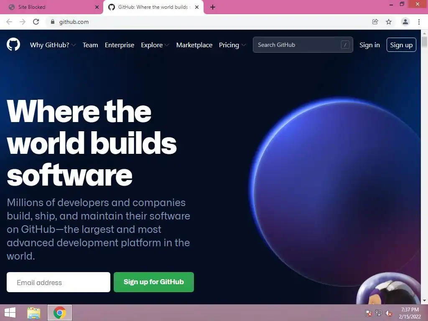Expand Pricing dropdown menu

232,45
